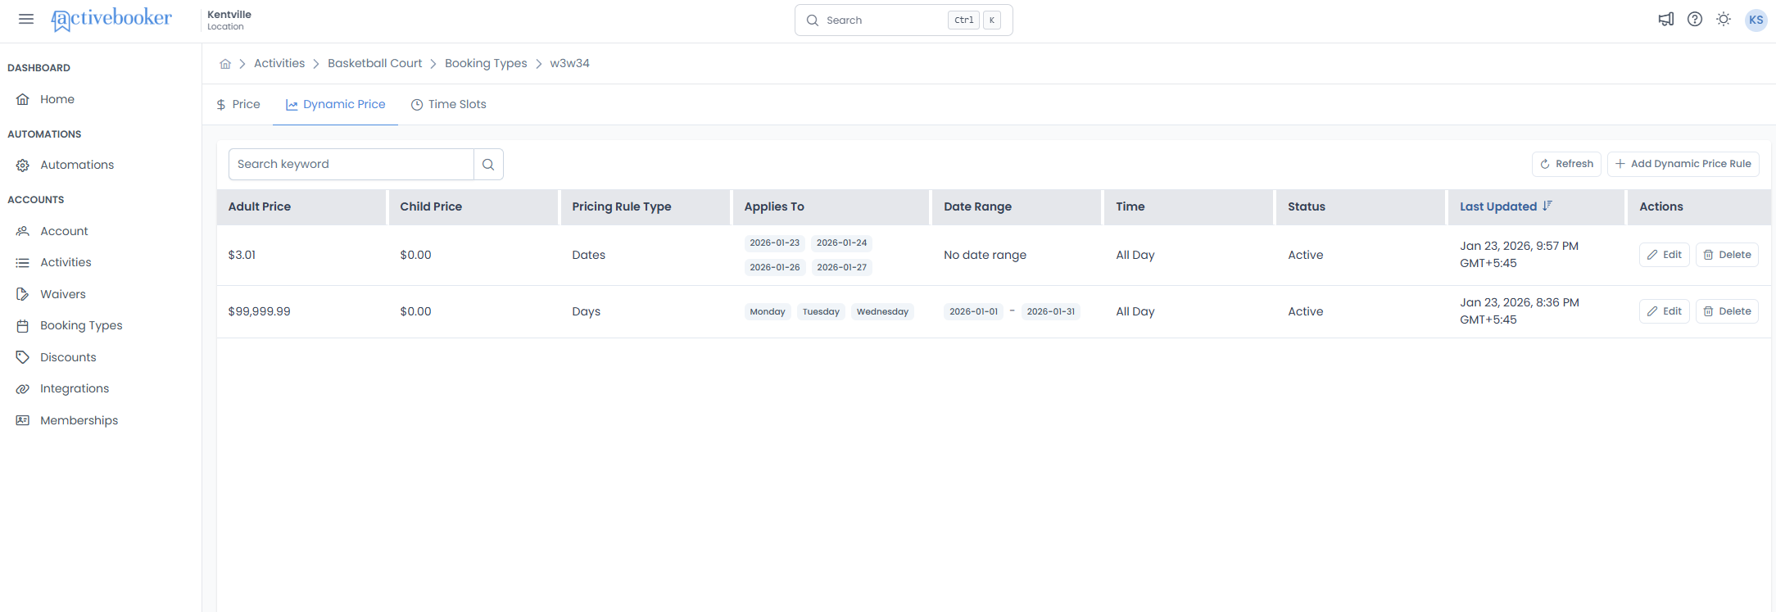This screenshot has height=612, width=1776.
Task: Click the Activities list icon in sidebar
Action: click(23, 263)
